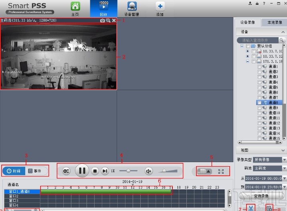Click the scissors clip-video icon
The height and width of the screenshot is (211, 287).
[x=251, y=207]
